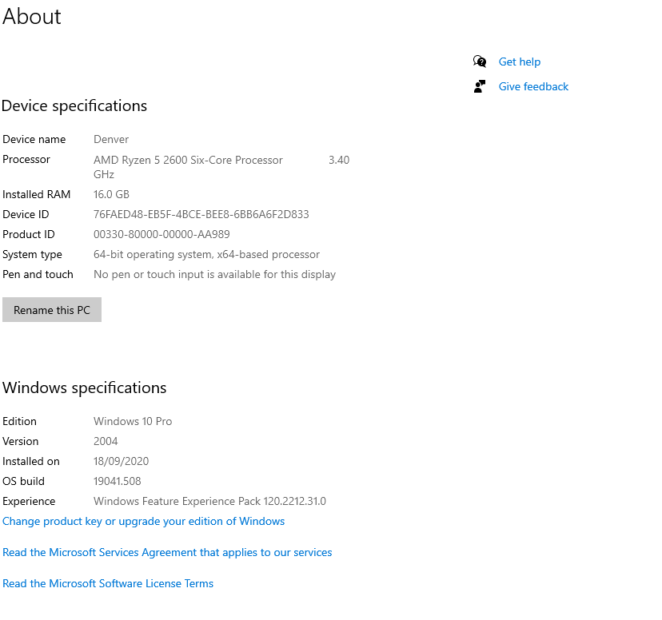
Task: Click the Edition value Windows 10 Pro
Action: click(x=133, y=421)
